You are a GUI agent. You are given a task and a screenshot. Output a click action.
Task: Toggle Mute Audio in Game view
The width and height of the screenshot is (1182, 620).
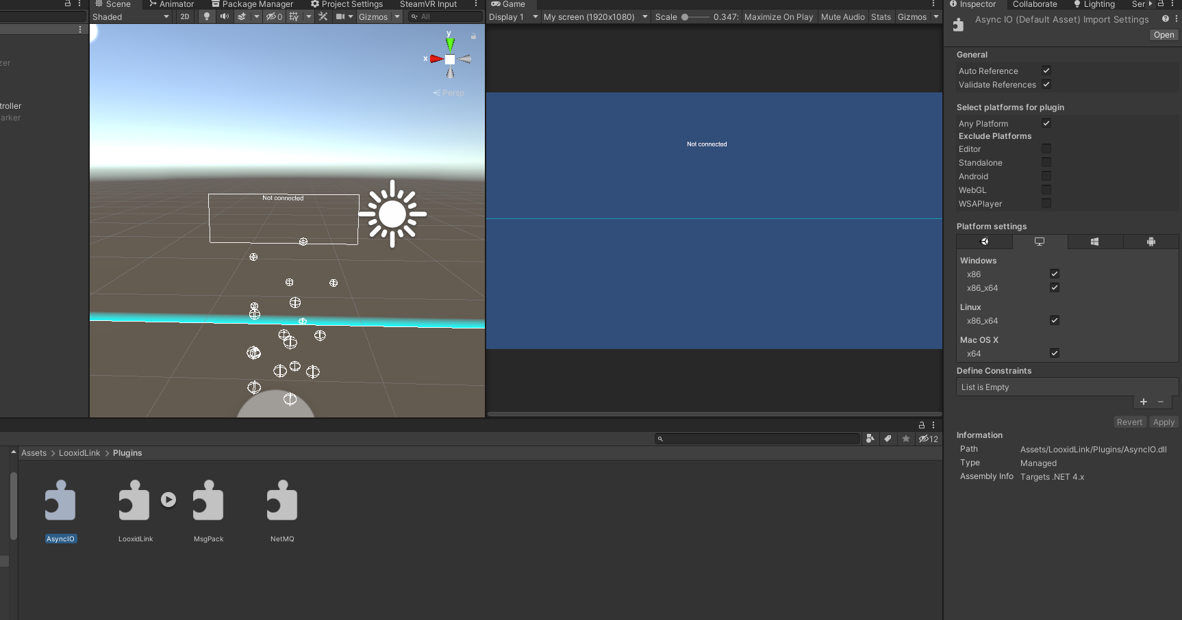pos(843,16)
